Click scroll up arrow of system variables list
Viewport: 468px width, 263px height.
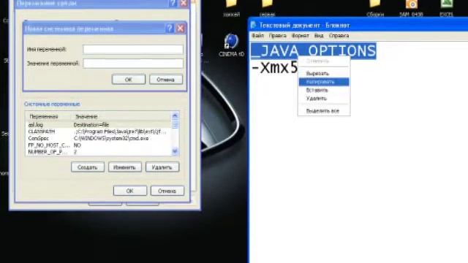(175, 115)
